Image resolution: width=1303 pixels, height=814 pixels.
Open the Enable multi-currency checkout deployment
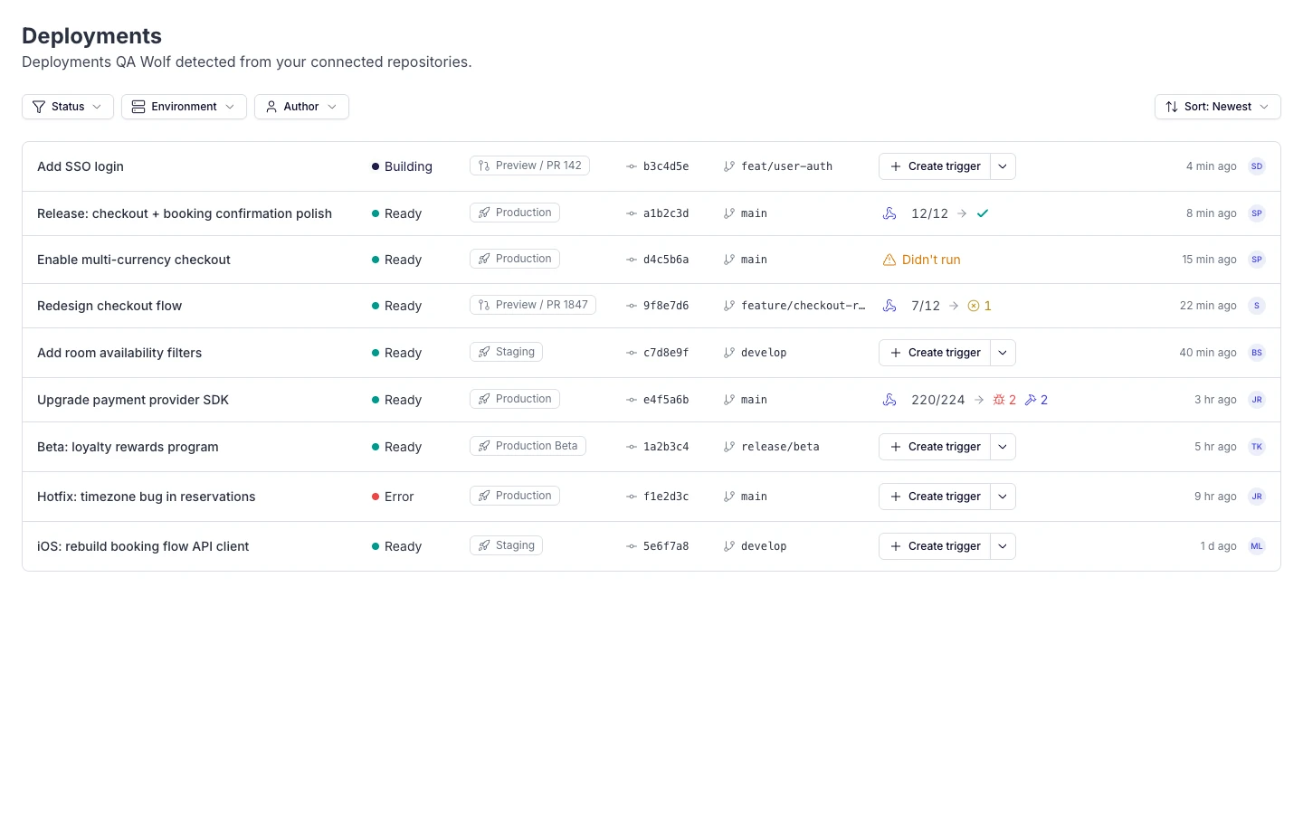(134, 260)
